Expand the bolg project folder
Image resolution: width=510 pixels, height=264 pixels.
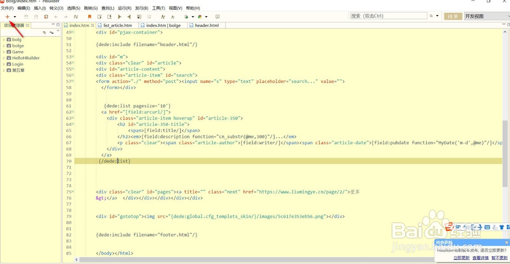4,40
